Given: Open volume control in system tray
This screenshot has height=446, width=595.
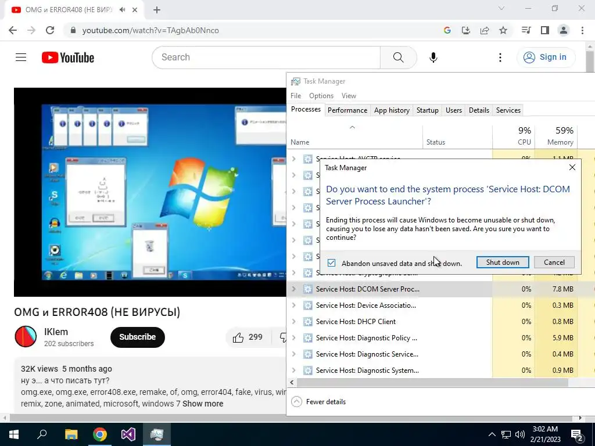Looking at the screenshot, I should point(520,434).
